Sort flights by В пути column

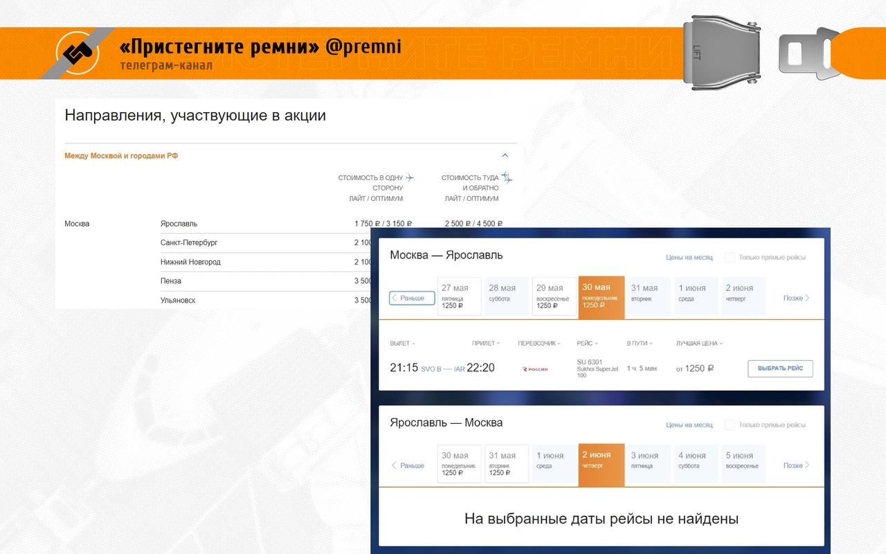640,343
